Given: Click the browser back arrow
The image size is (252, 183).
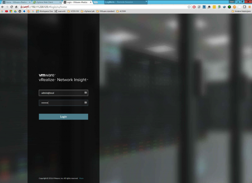Looking at the screenshot, I should pyautogui.click(x=3, y=7).
